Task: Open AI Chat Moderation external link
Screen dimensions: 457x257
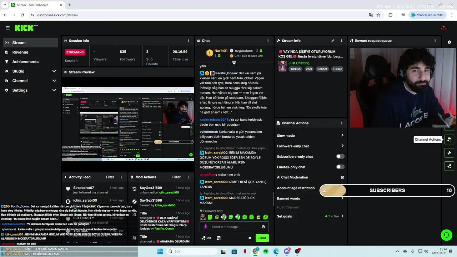Action: point(342,177)
